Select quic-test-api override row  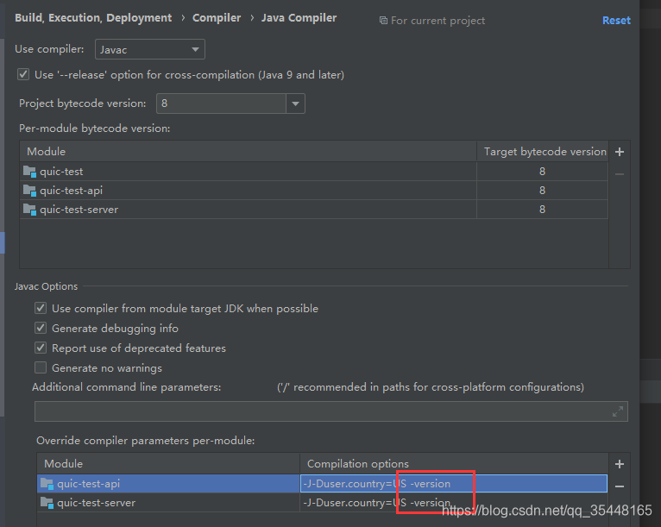pos(322,484)
